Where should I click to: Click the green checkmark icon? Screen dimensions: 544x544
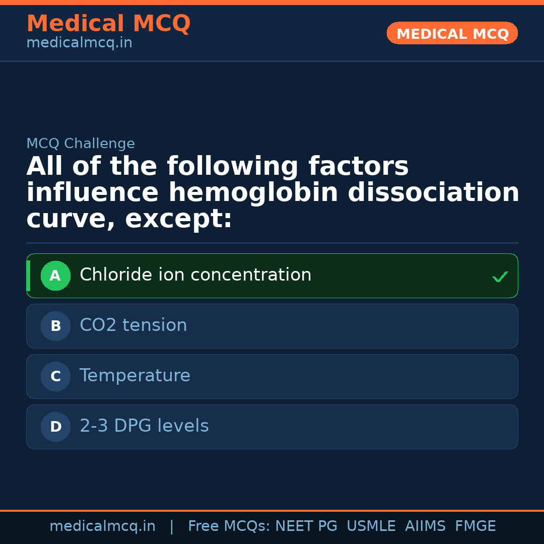coord(500,277)
